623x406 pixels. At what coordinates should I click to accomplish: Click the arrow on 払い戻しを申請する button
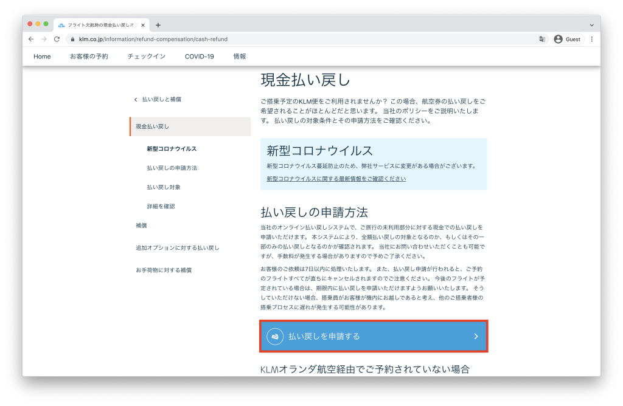[476, 336]
